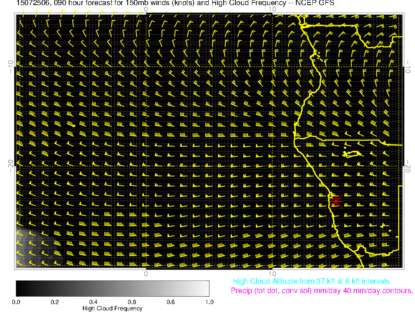Click the right axis -20 latitude label
The width and height of the screenshot is (415, 321).
point(408,166)
